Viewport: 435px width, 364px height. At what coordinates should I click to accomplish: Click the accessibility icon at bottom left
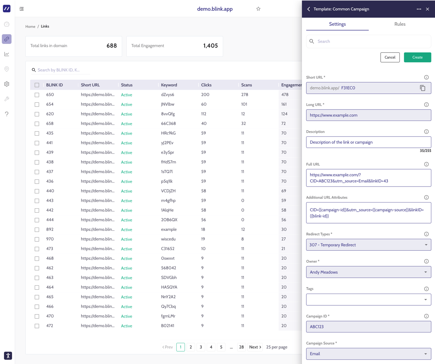(8, 356)
